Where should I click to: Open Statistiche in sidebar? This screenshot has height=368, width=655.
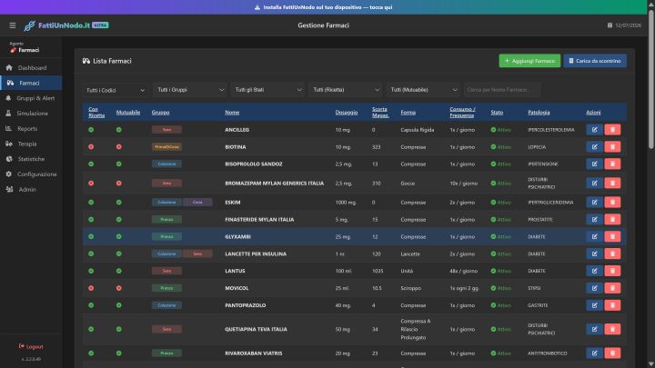31,159
